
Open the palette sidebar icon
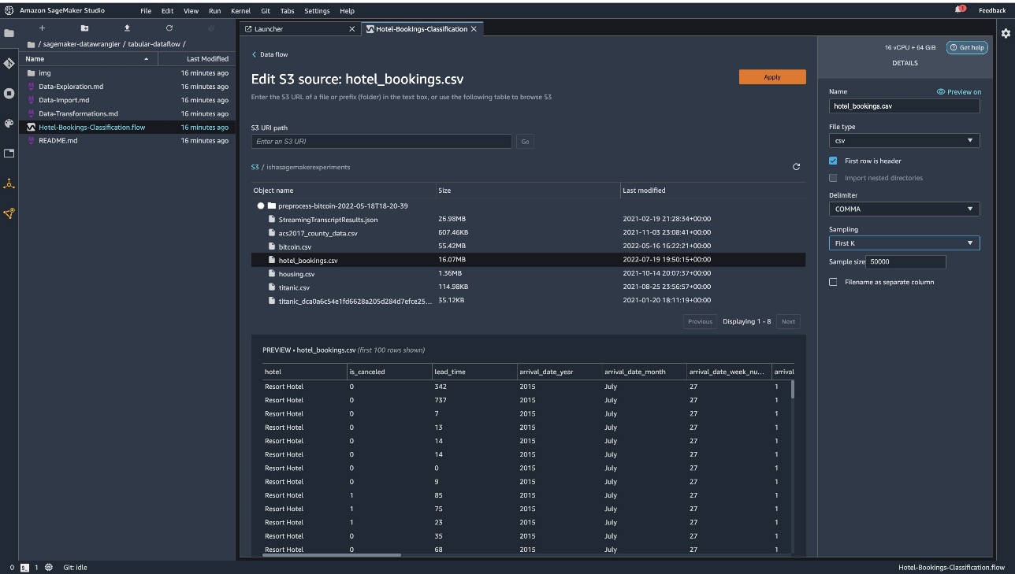click(x=9, y=123)
